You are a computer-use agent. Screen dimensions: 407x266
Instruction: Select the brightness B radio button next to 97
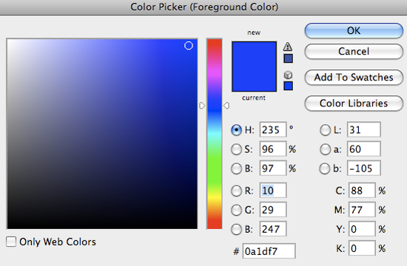click(x=236, y=168)
